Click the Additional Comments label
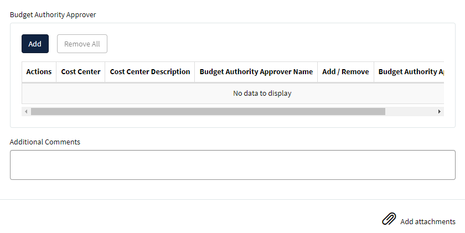 pos(45,142)
